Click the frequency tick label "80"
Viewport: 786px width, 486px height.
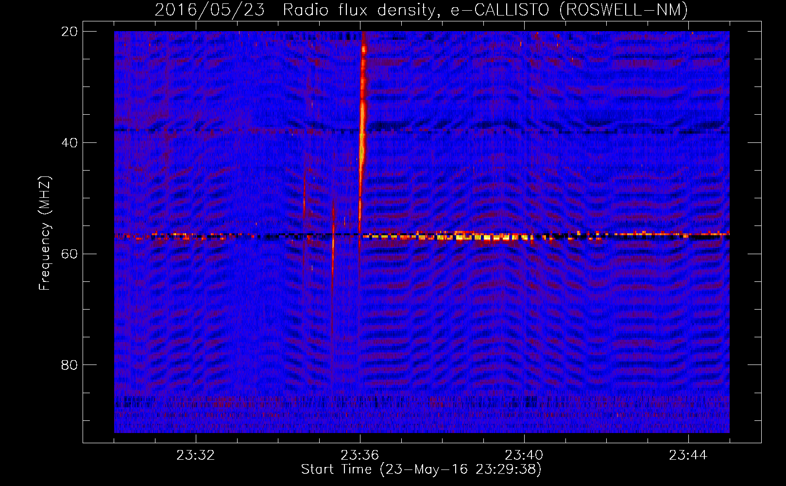coord(69,364)
